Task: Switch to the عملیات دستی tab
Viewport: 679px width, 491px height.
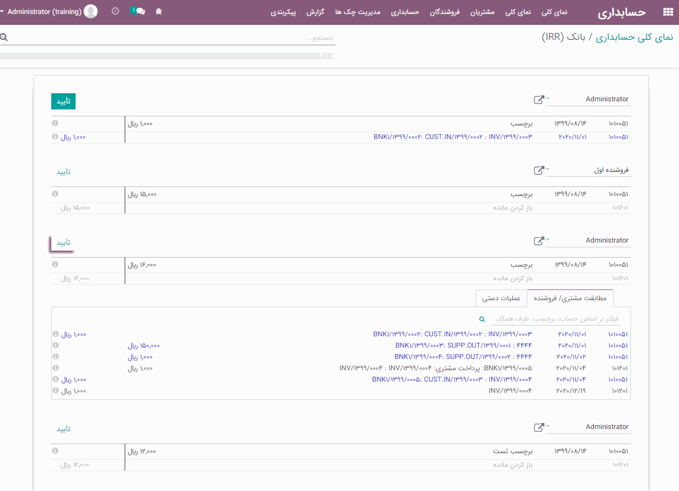Action: tap(501, 298)
